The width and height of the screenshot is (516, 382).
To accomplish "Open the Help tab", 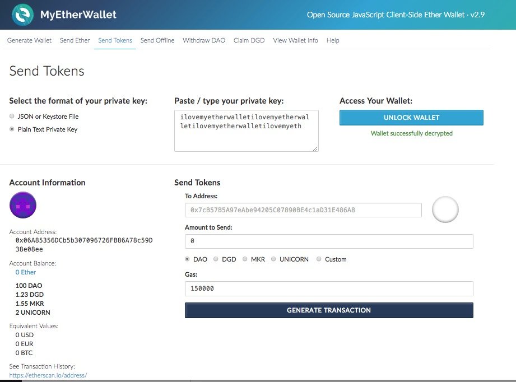I will tap(333, 40).
